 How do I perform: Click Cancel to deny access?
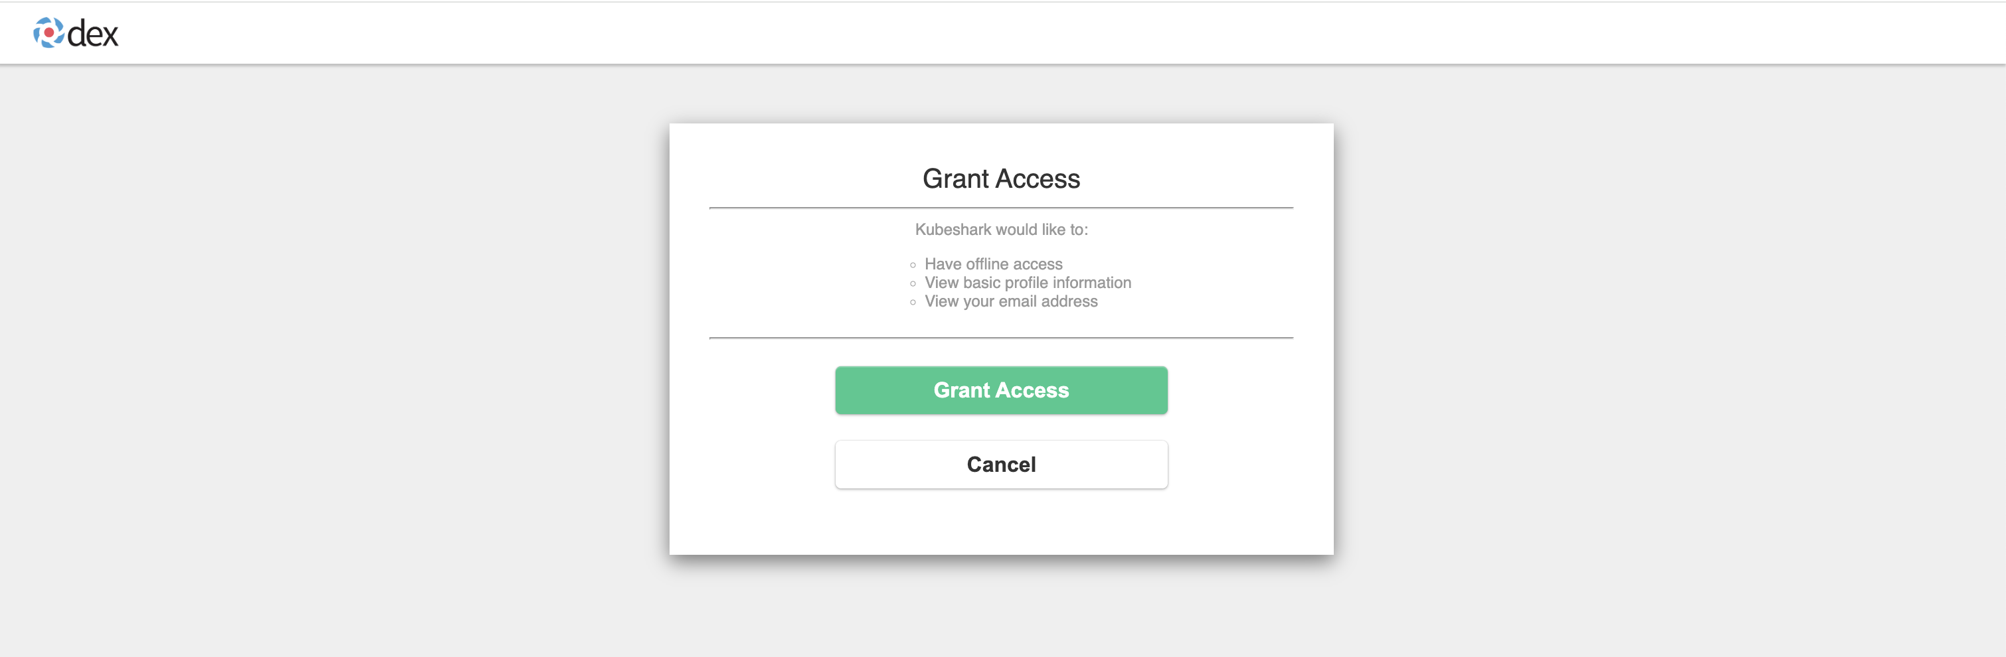1002,464
